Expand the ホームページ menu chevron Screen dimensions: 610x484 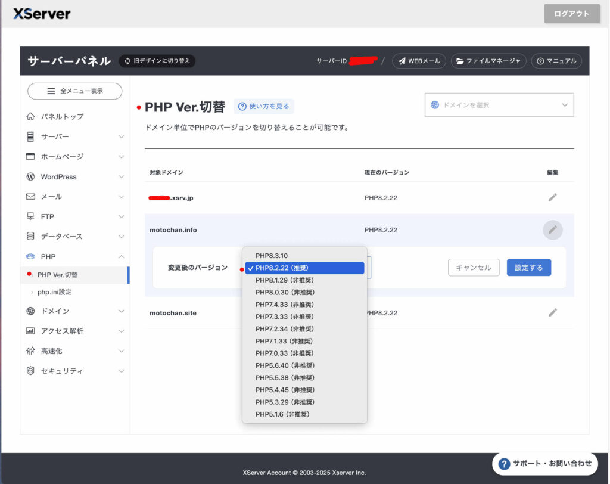[122, 157]
